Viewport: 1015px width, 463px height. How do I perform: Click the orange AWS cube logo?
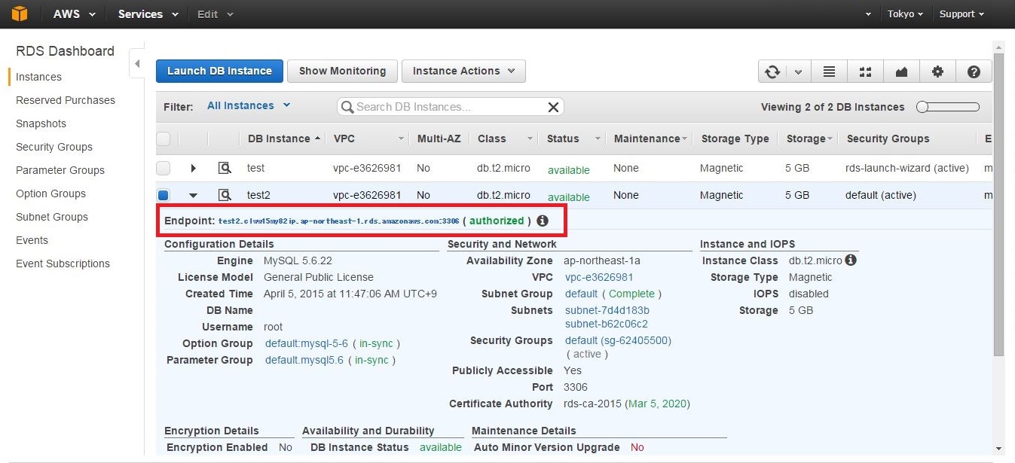(x=19, y=14)
